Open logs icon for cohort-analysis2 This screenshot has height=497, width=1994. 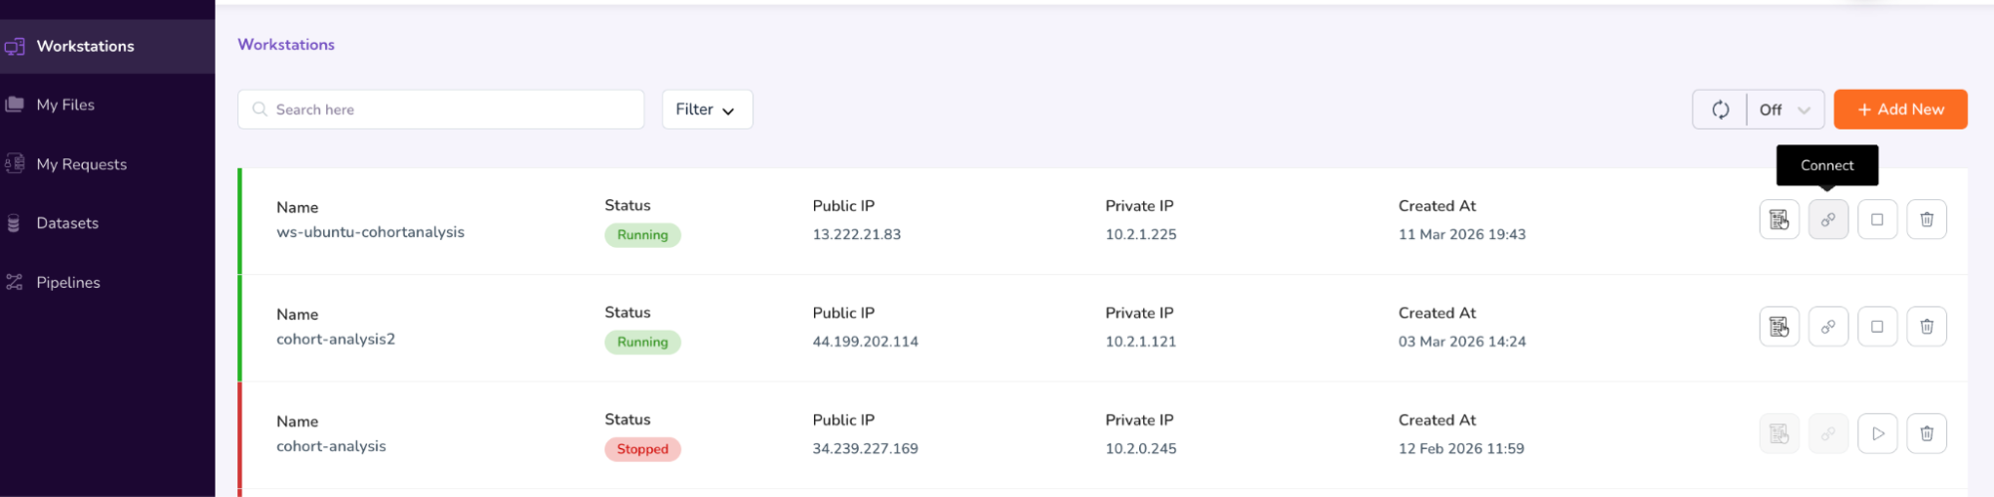1779,327
